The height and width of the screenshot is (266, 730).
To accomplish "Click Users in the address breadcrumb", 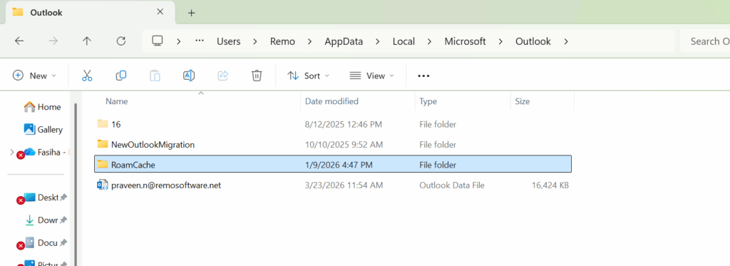I will [x=229, y=41].
